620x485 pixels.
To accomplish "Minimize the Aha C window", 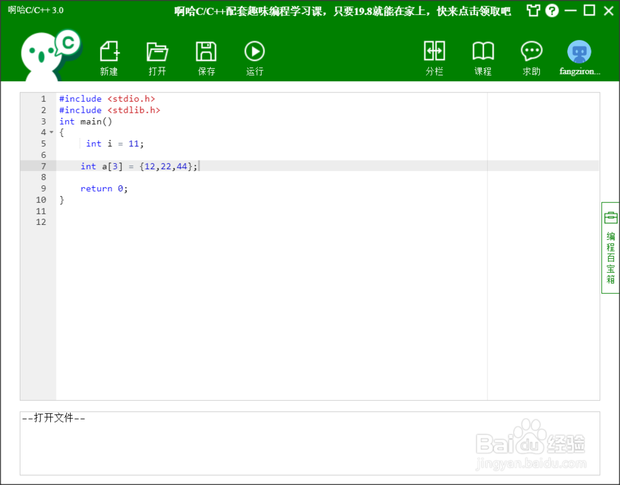I will tap(570, 11).
